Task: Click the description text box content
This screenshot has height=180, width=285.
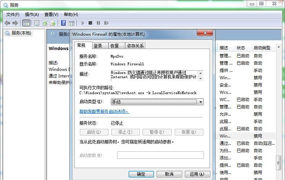Action: 154,75
